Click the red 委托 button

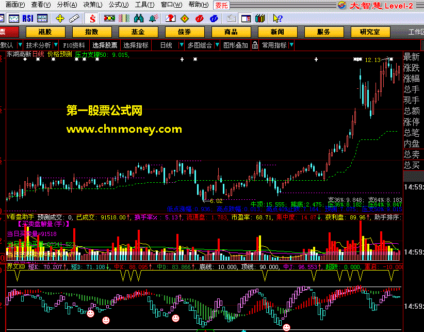(x=221, y=5)
